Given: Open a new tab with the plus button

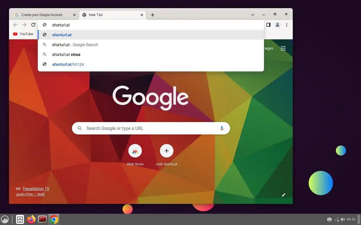Looking at the screenshot, I should 153,15.
